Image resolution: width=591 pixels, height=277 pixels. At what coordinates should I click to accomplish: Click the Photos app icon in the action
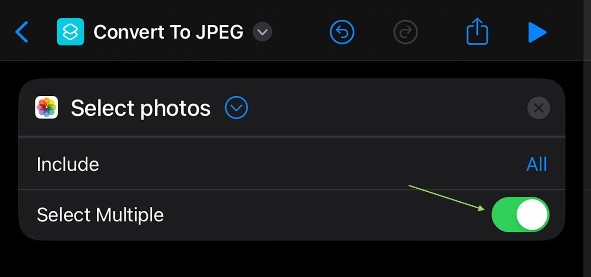click(x=46, y=108)
